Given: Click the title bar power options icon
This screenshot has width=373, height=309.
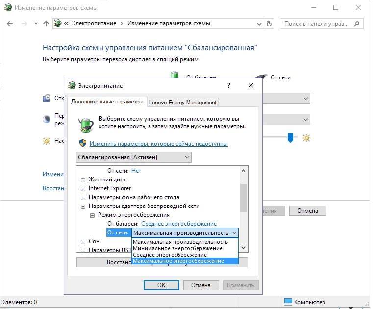Looking at the screenshot, I should (x=8, y=7).
